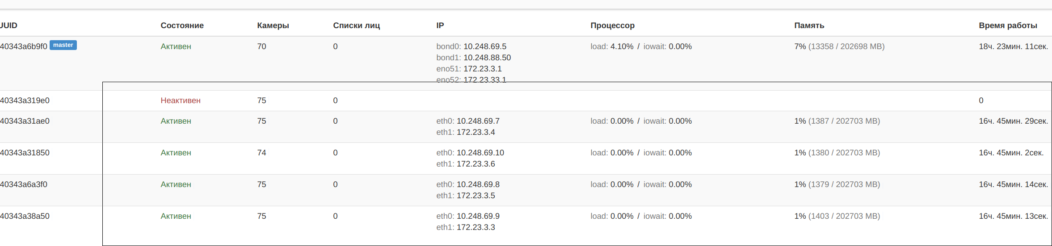Viewport: 1052px width, 246px height.
Task: Click the Процессор column header
Action: point(612,25)
